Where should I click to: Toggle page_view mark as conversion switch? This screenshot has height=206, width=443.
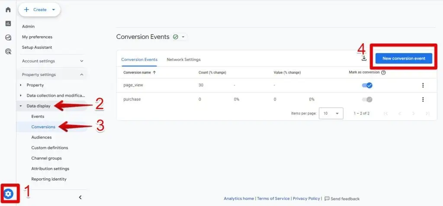coord(367,85)
